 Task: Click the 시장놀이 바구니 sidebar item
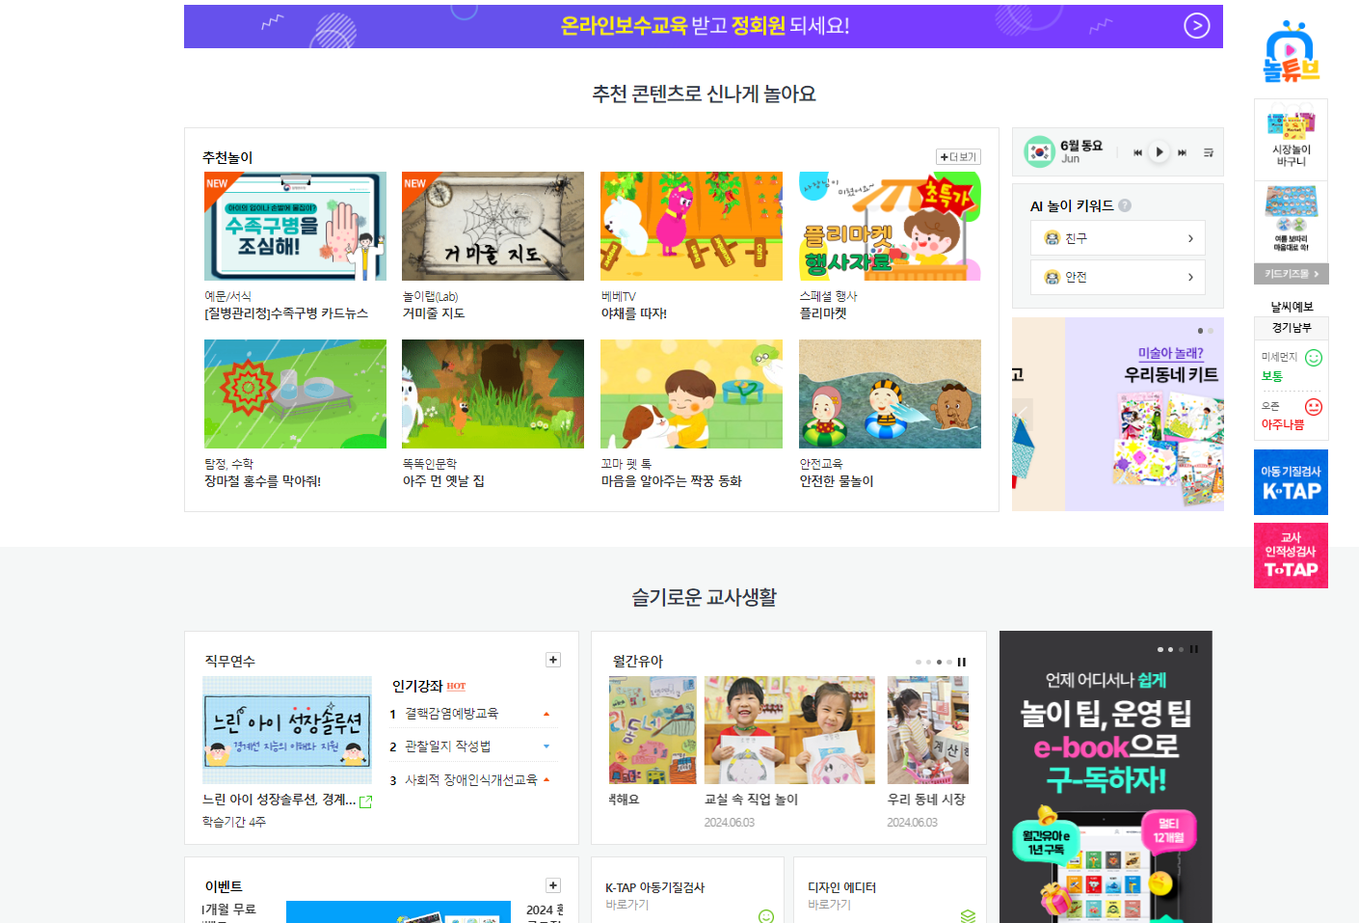click(1291, 139)
